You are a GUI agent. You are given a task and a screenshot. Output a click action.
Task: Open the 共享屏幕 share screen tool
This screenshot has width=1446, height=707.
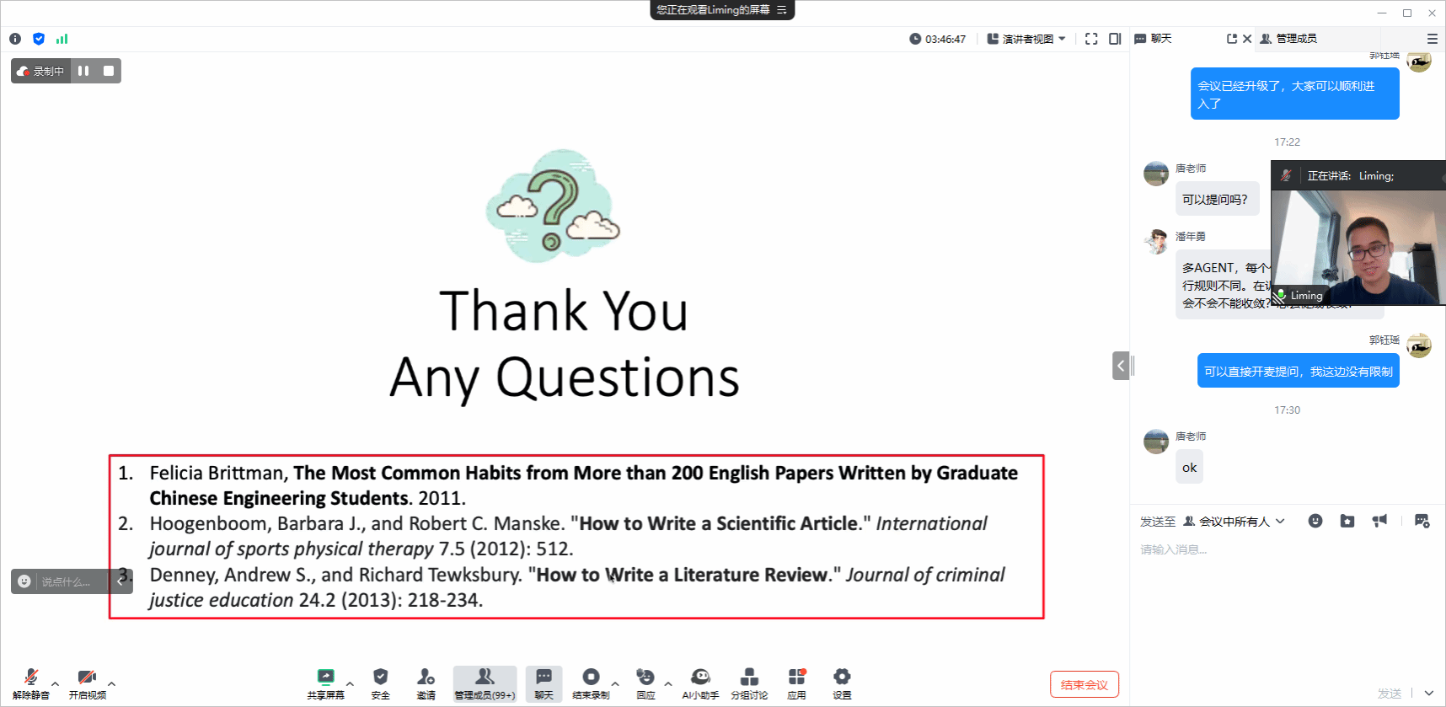click(325, 683)
